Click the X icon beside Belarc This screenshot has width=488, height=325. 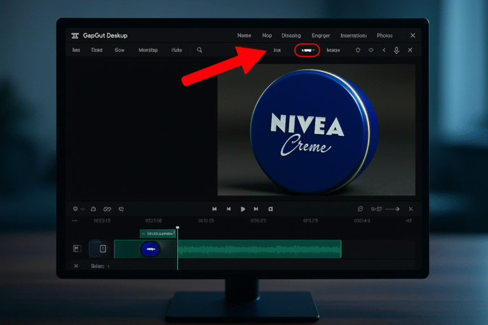pyautogui.click(x=76, y=266)
